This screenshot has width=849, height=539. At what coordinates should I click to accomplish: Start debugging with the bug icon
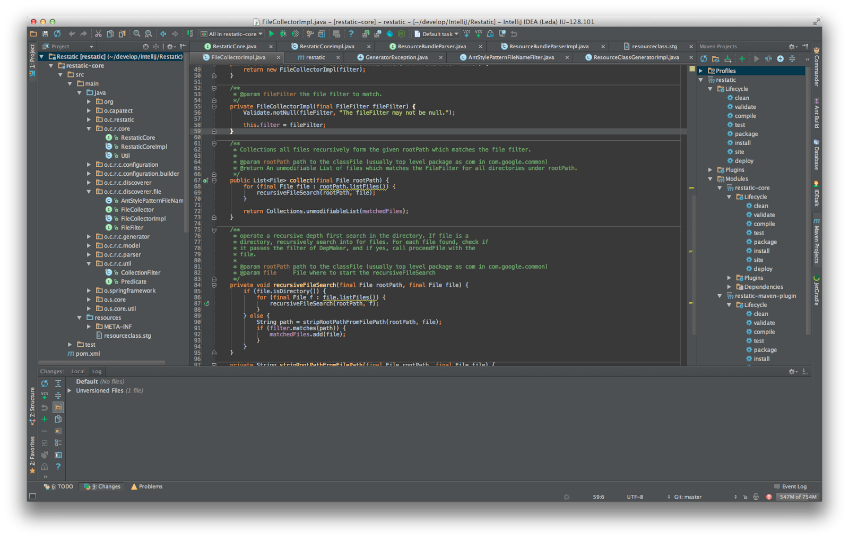click(x=283, y=33)
